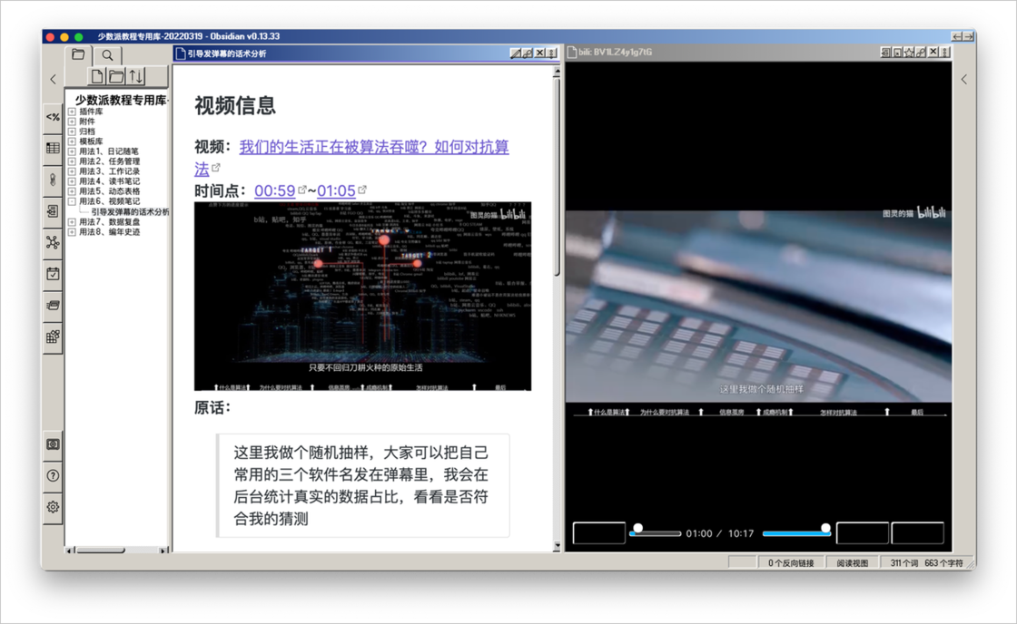1017x624 pixels.
Task: Open the 01:05 timestamp link
Action: pos(336,190)
